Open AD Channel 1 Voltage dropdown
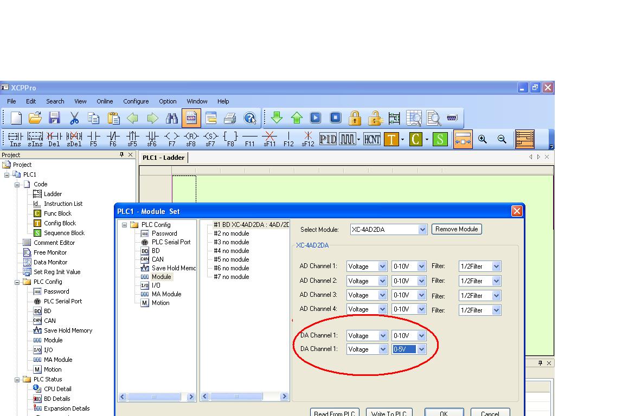The width and height of the screenshot is (642, 416). click(382, 266)
